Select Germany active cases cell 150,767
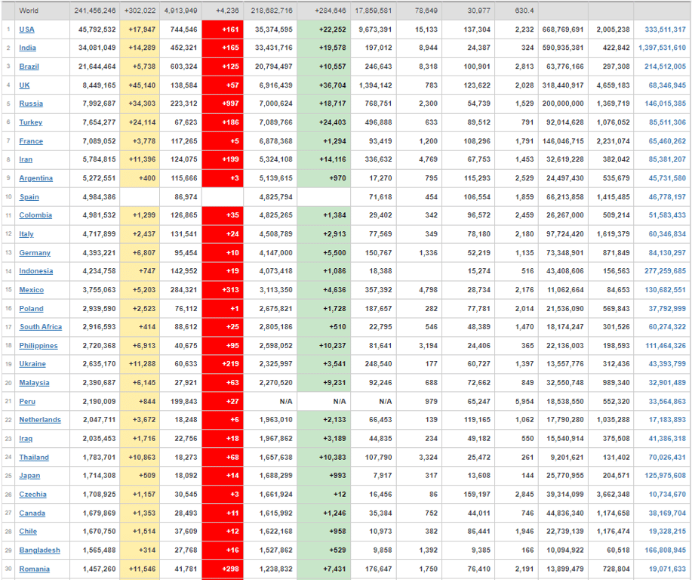Viewport: 692px width, 580px height. 374,253
